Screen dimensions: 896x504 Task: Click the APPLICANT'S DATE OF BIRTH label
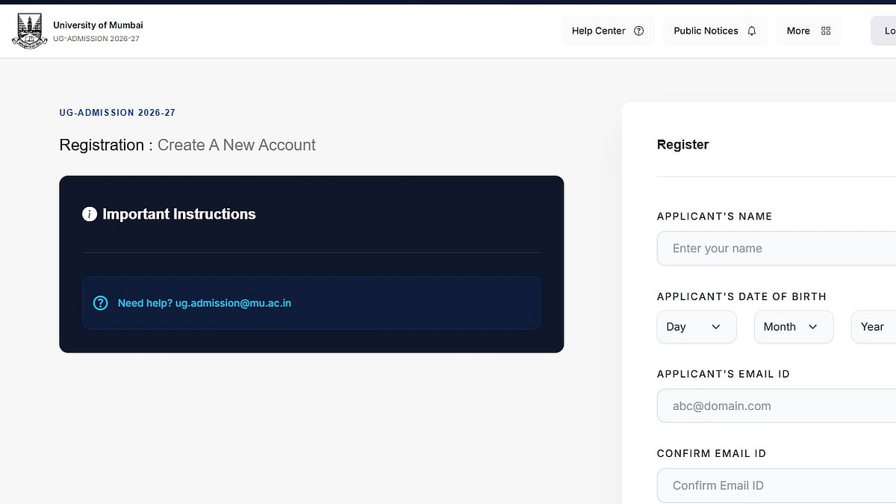(x=741, y=296)
